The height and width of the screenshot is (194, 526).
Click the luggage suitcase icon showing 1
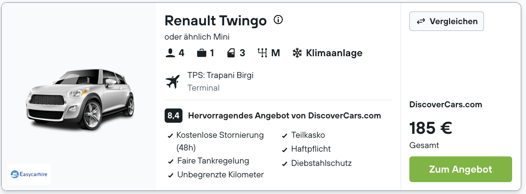[202, 53]
